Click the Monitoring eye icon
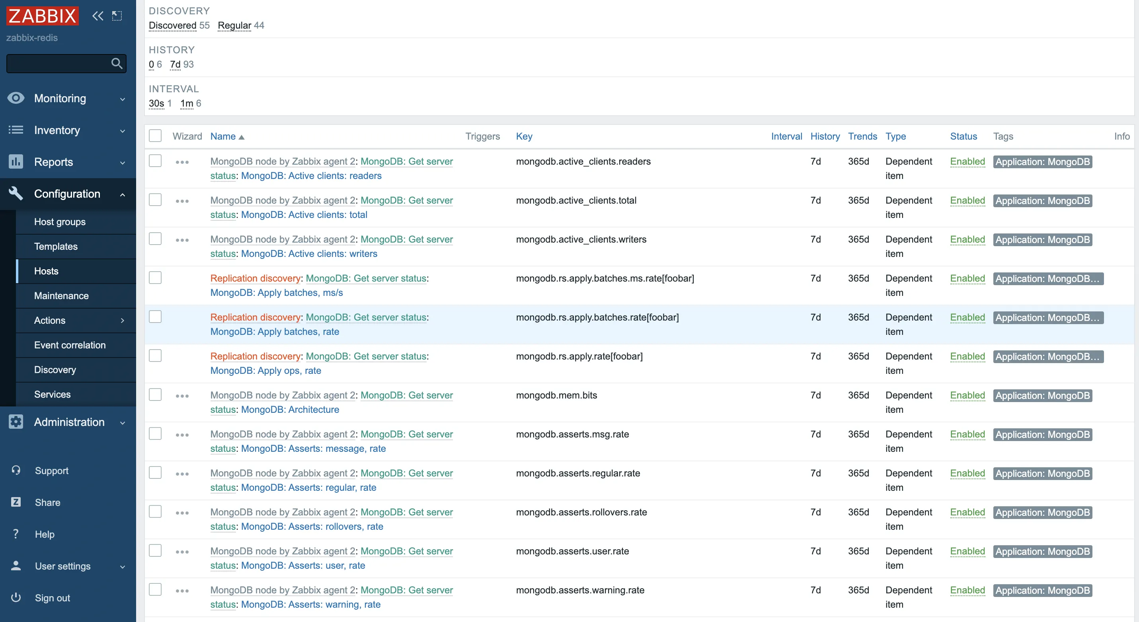The height and width of the screenshot is (622, 1139). click(x=16, y=98)
